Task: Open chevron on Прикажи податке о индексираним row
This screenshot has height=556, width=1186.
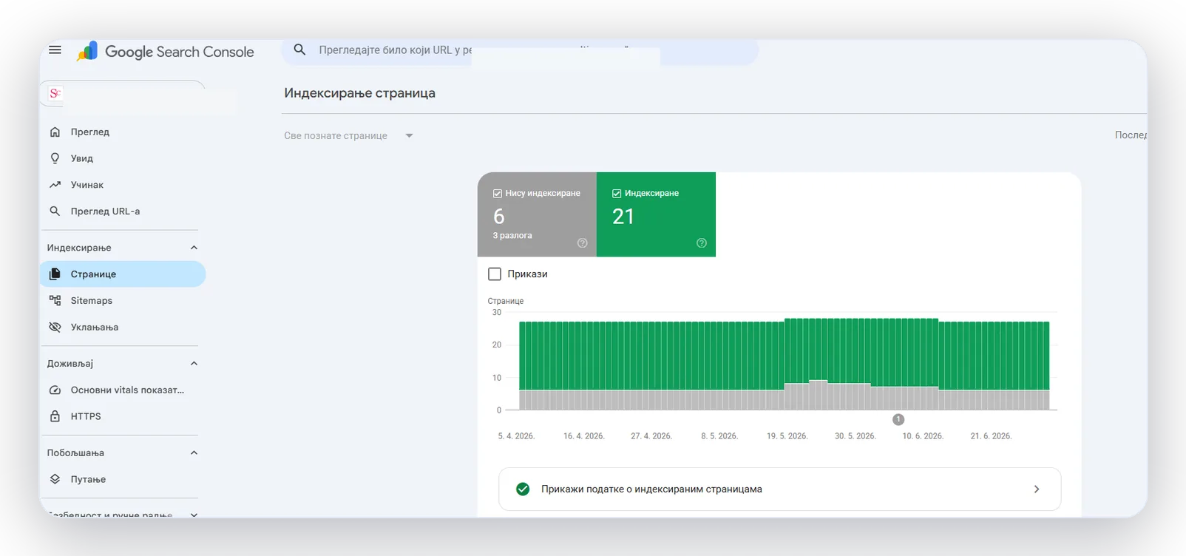Action: point(1037,489)
